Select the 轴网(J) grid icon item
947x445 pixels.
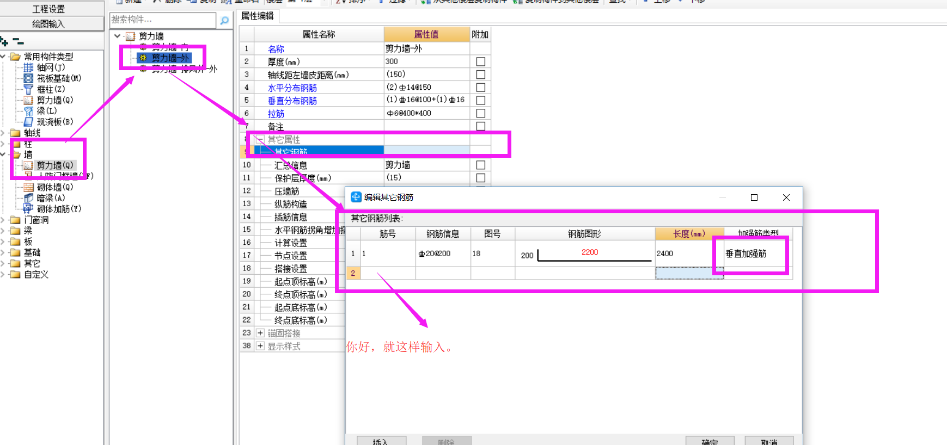[x=28, y=67]
